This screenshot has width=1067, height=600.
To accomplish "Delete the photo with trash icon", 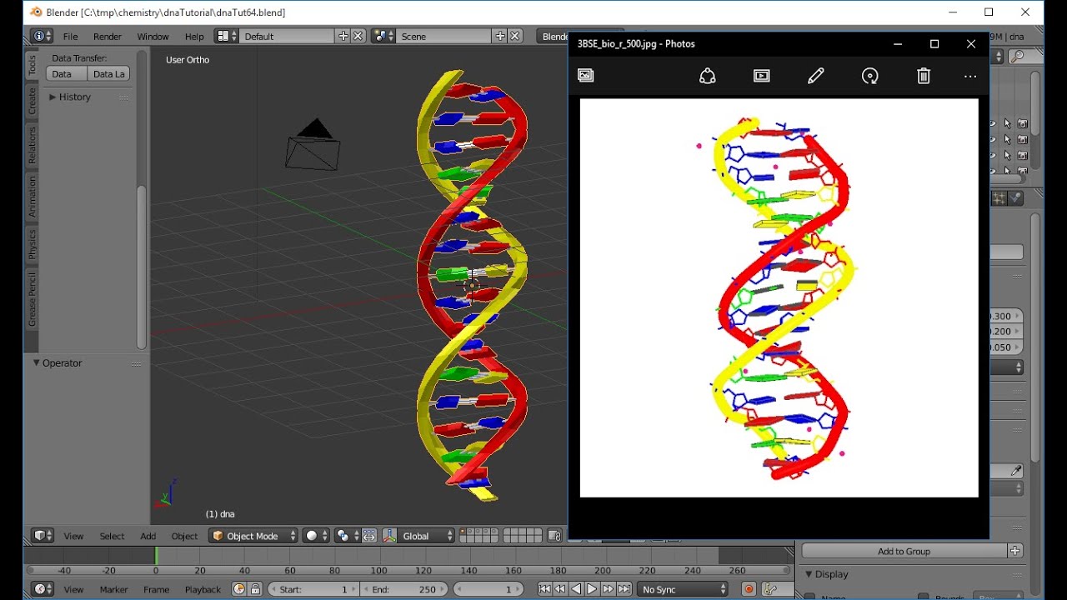I will pos(924,76).
